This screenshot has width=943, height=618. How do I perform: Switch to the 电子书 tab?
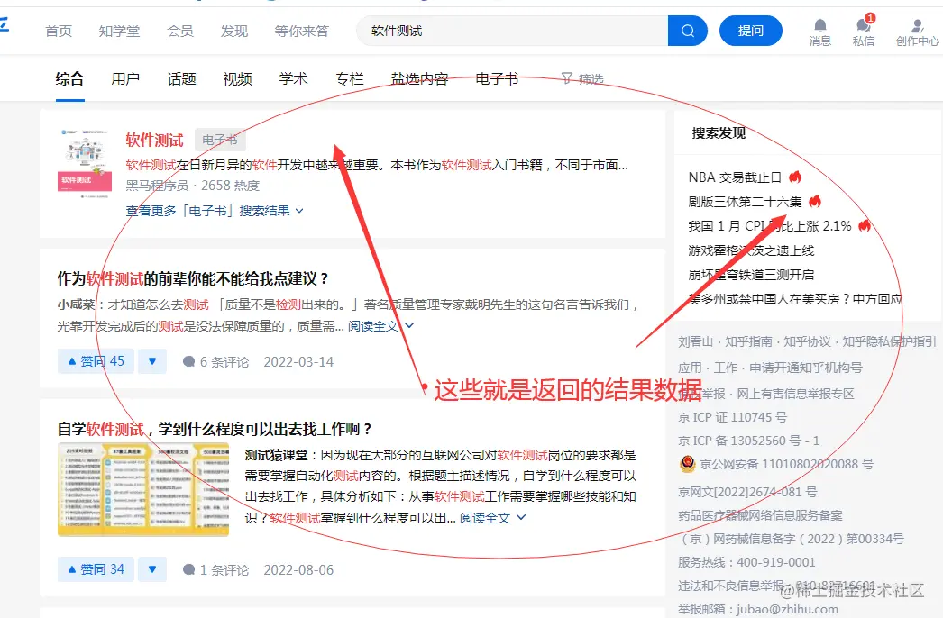[497, 78]
